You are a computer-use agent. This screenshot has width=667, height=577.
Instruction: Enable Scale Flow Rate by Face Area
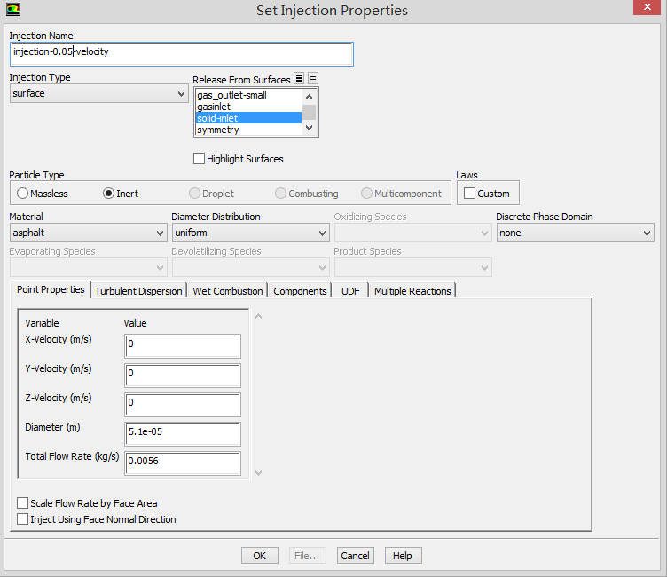[x=23, y=503]
